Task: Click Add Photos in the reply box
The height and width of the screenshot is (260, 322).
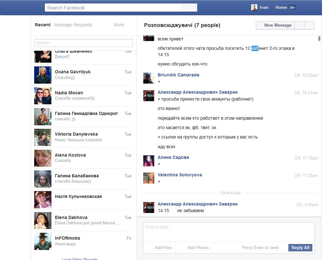Action: [x=198, y=247]
